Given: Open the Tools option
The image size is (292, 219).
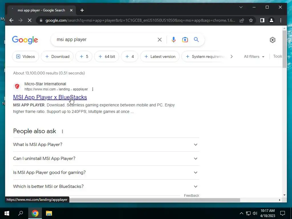Looking at the screenshot, I should [278, 56].
